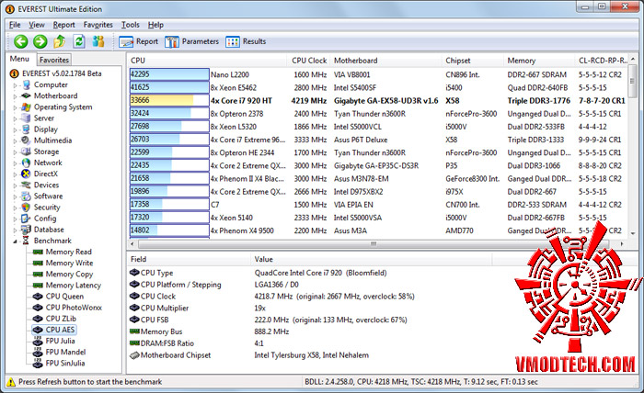Click the Refresh icon to start benchmark

[x=79, y=41]
